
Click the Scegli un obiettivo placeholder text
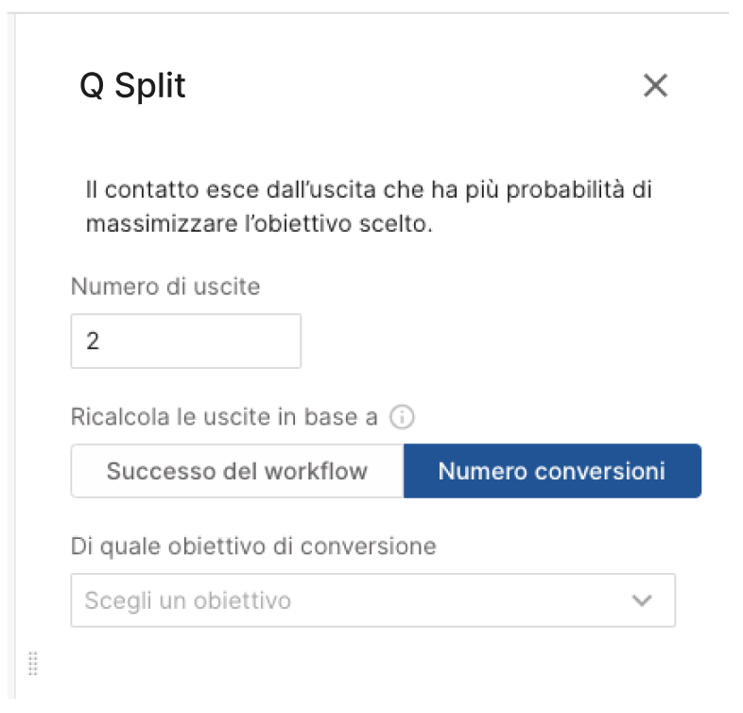(x=188, y=600)
